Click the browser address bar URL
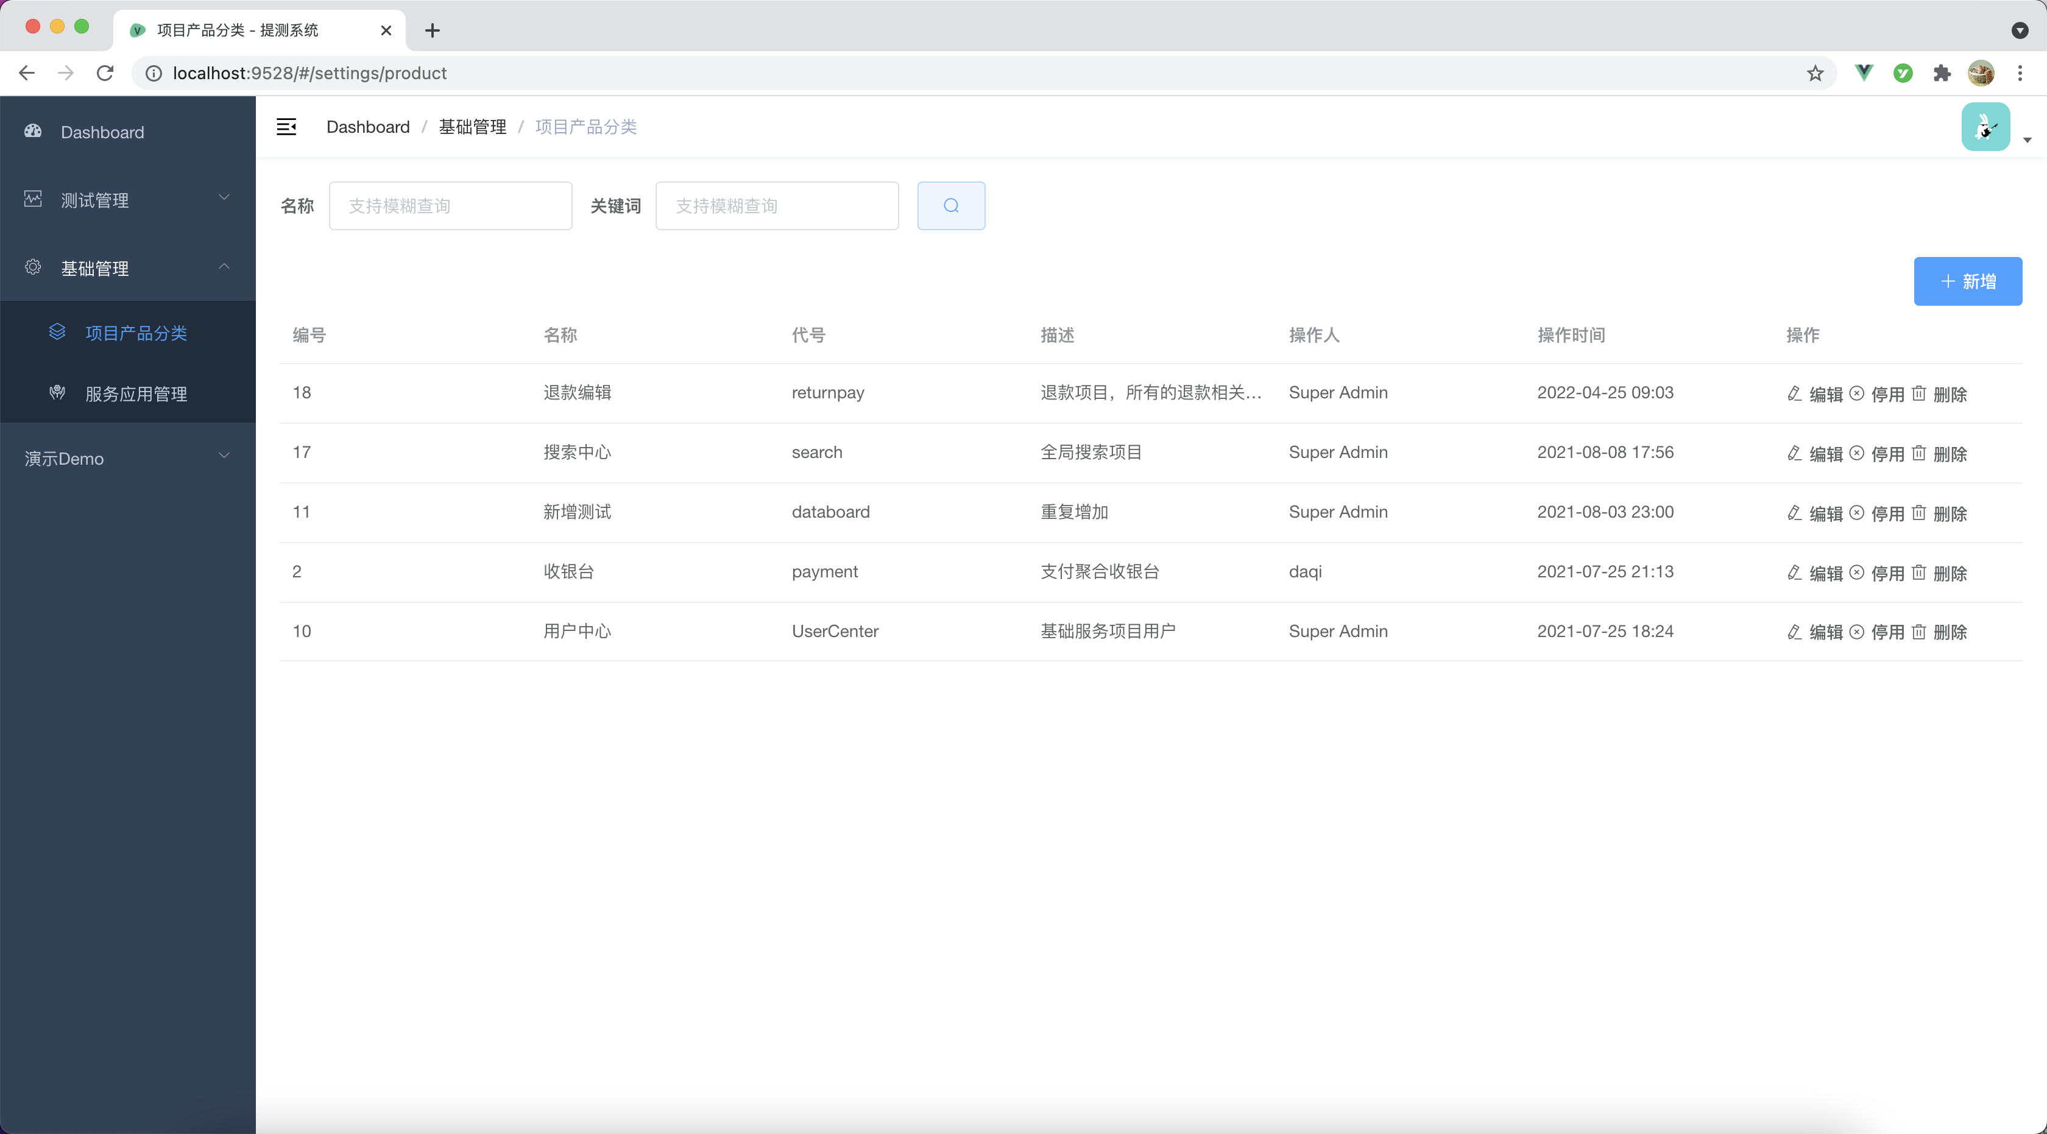Screen dimensions: 2047x1134 coord(310,73)
